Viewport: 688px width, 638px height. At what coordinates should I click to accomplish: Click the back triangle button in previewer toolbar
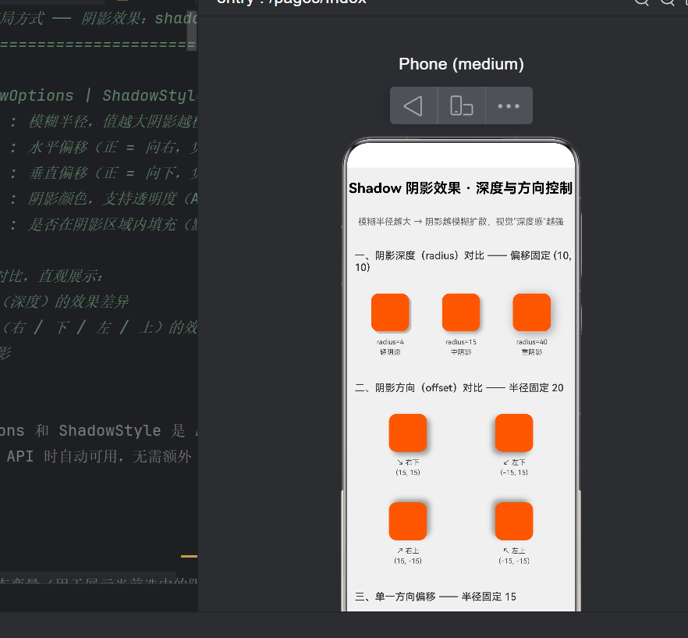coord(413,106)
